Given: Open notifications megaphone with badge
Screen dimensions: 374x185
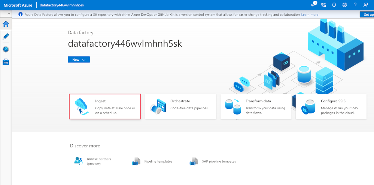Looking at the screenshot, I should 313,4.
